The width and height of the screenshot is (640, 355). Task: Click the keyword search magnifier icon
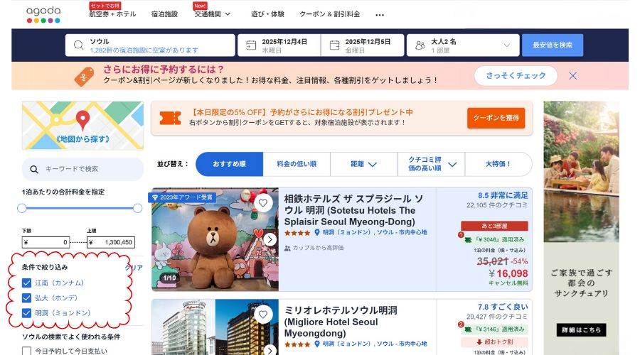coord(34,169)
